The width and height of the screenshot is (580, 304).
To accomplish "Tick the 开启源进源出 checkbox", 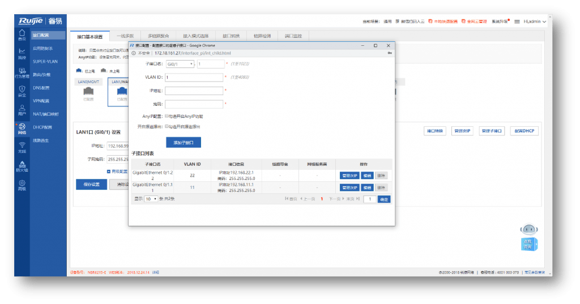I will [x=167, y=126].
